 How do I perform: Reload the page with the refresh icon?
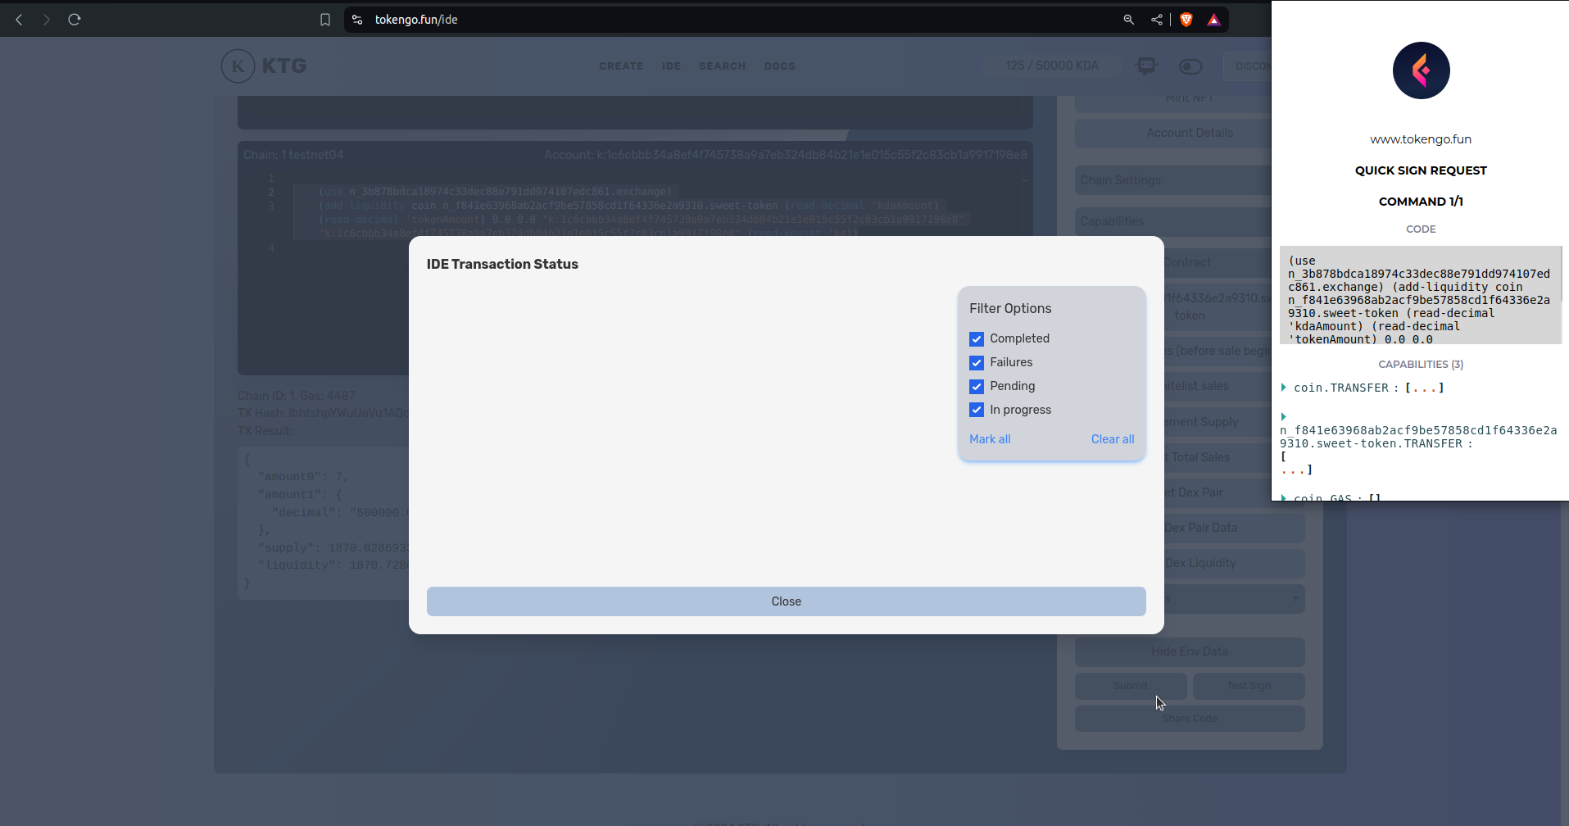(x=75, y=20)
